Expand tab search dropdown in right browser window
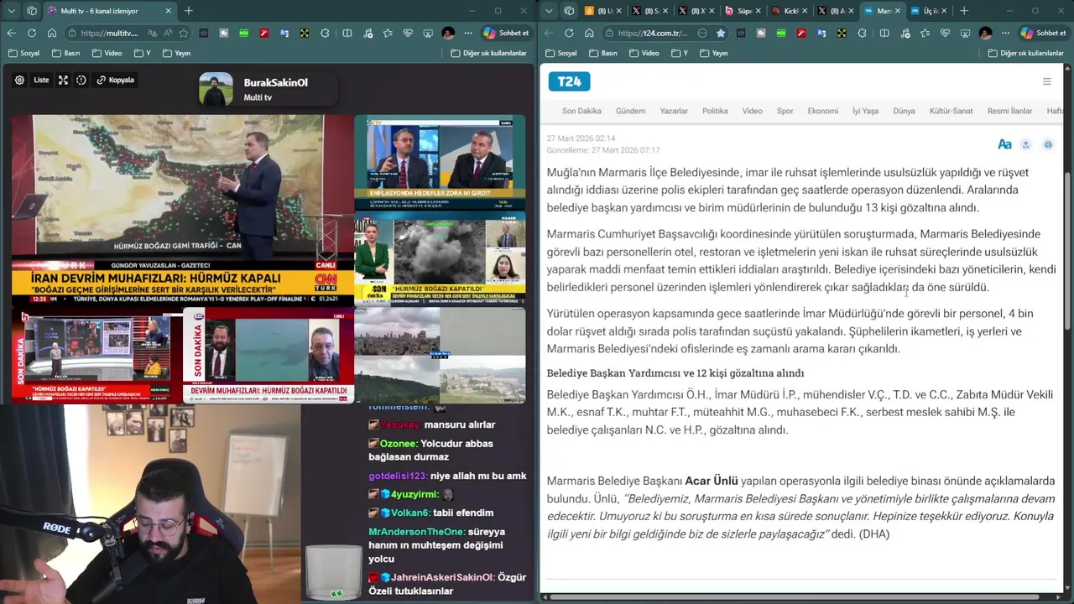The width and height of the screenshot is (1074, 604). click(x=548, y=11)
